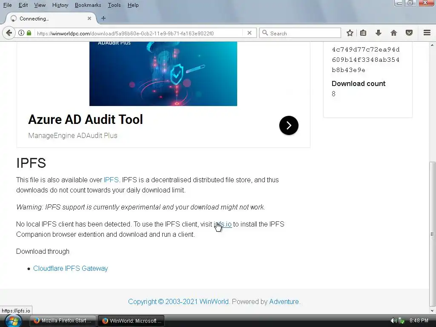Viewport: 436px width, 327px height.
Task: Click the scrollbar up arrow
Action: pyautogui.click(x=432, y=45)
